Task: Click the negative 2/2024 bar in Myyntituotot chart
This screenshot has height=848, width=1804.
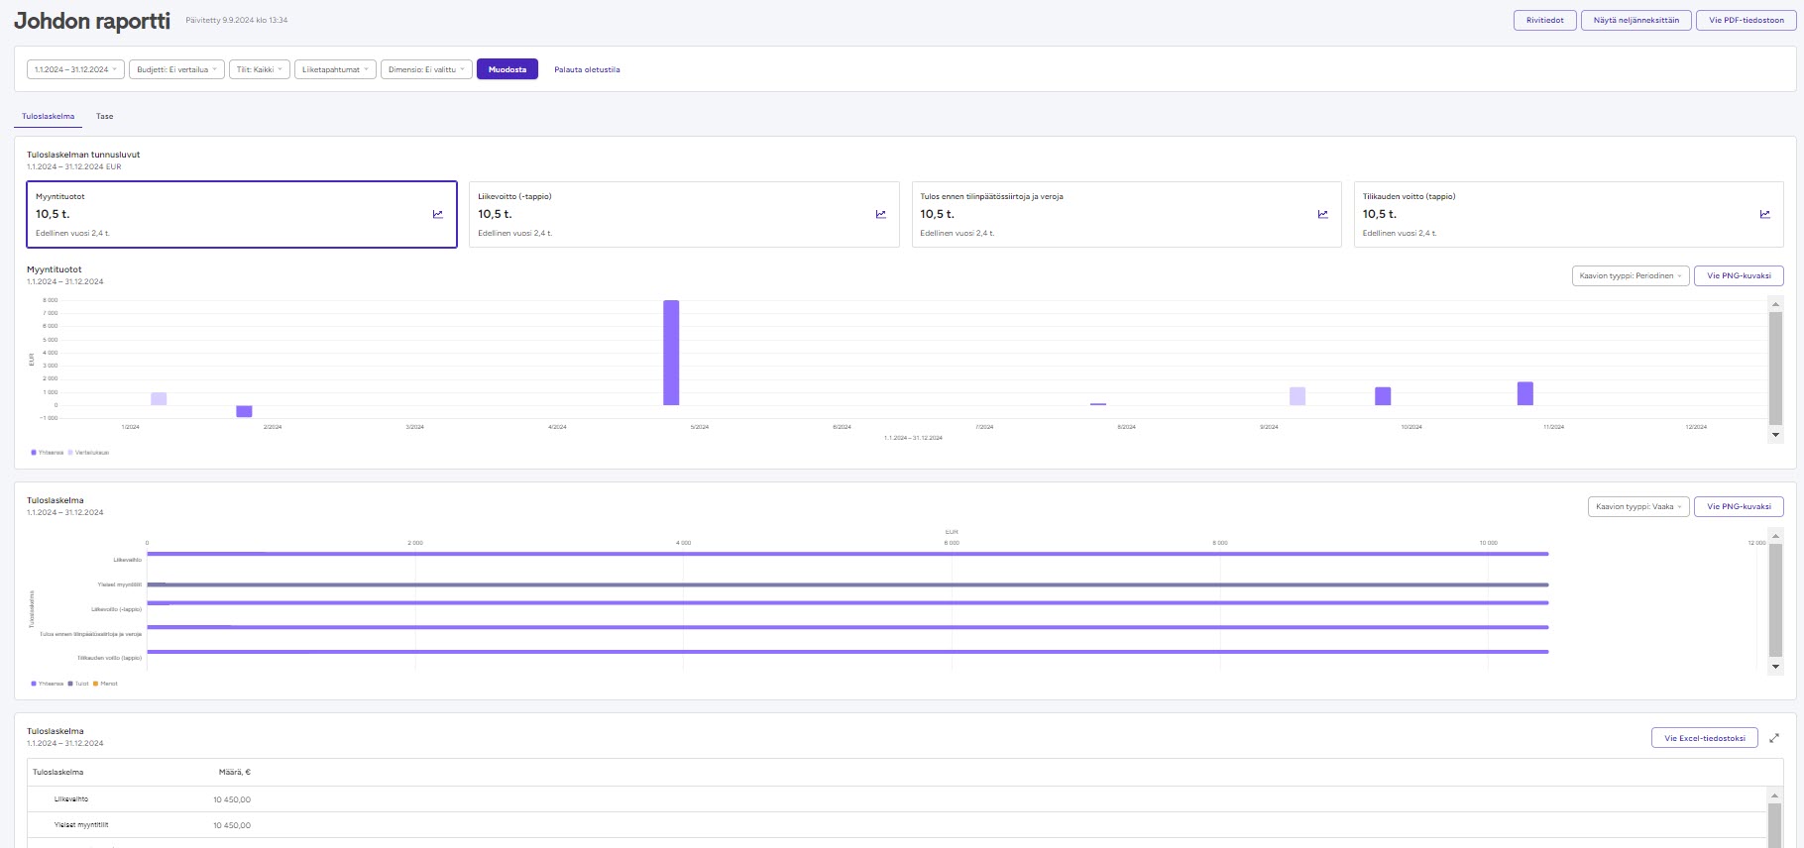Action: click(244, 411)
